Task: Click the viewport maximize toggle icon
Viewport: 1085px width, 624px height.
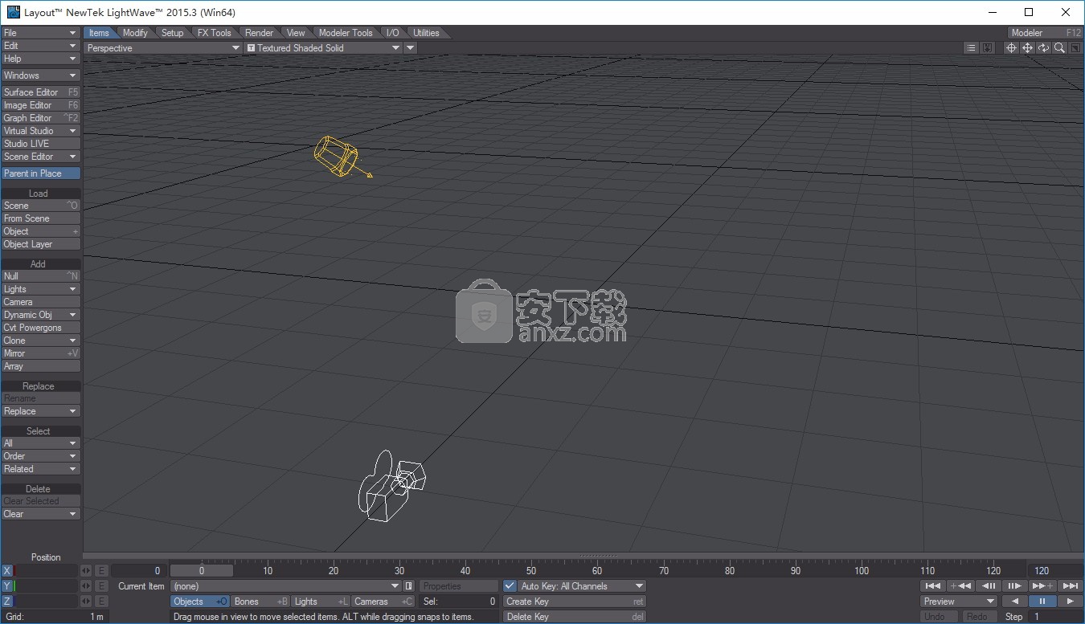Action: [x=1075, y=48]
